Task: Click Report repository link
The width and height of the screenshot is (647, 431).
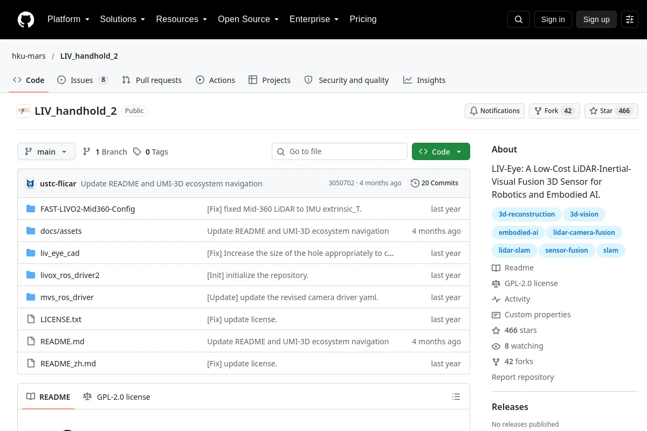Action: pyautogui.click(x=523, y=377)
